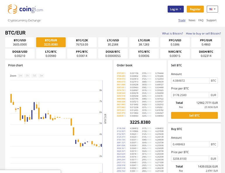Click the Buy BTC price per BTC field
The height and width of the screenshot is (173, 225).
click(x=190, y=159)
